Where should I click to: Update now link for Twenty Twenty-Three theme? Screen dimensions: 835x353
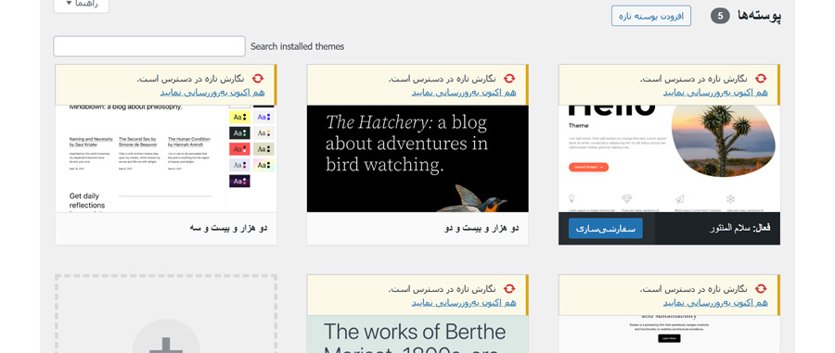pyautogui.click(x=212, y=92)
